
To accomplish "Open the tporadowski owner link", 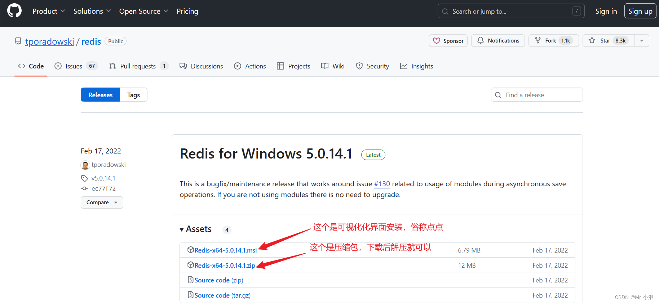I will [50, 41].
